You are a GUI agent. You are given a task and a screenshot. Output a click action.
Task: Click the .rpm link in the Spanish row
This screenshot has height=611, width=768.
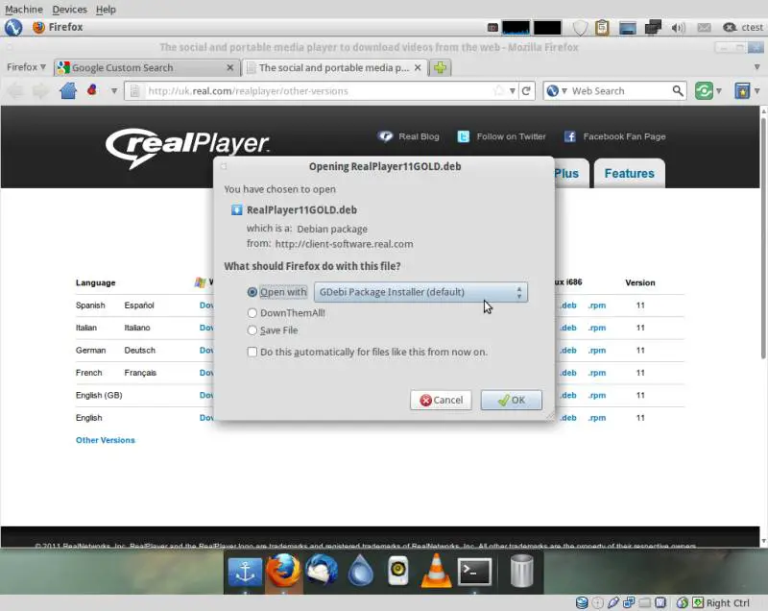(x=596, y=305)
